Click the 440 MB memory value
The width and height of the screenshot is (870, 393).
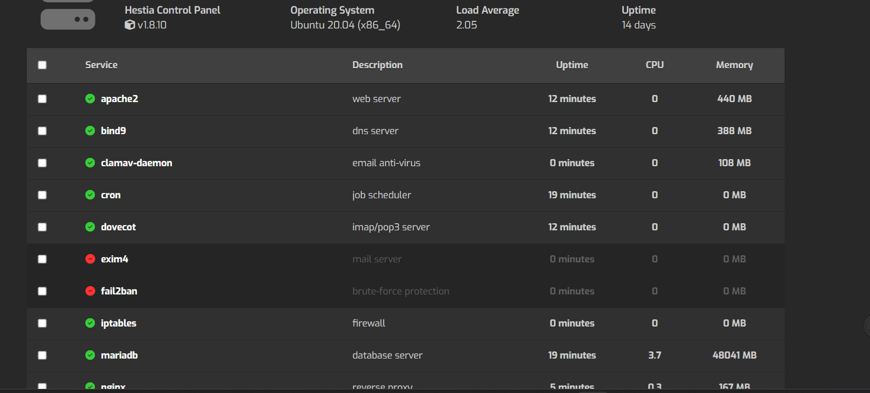point(734,99)
